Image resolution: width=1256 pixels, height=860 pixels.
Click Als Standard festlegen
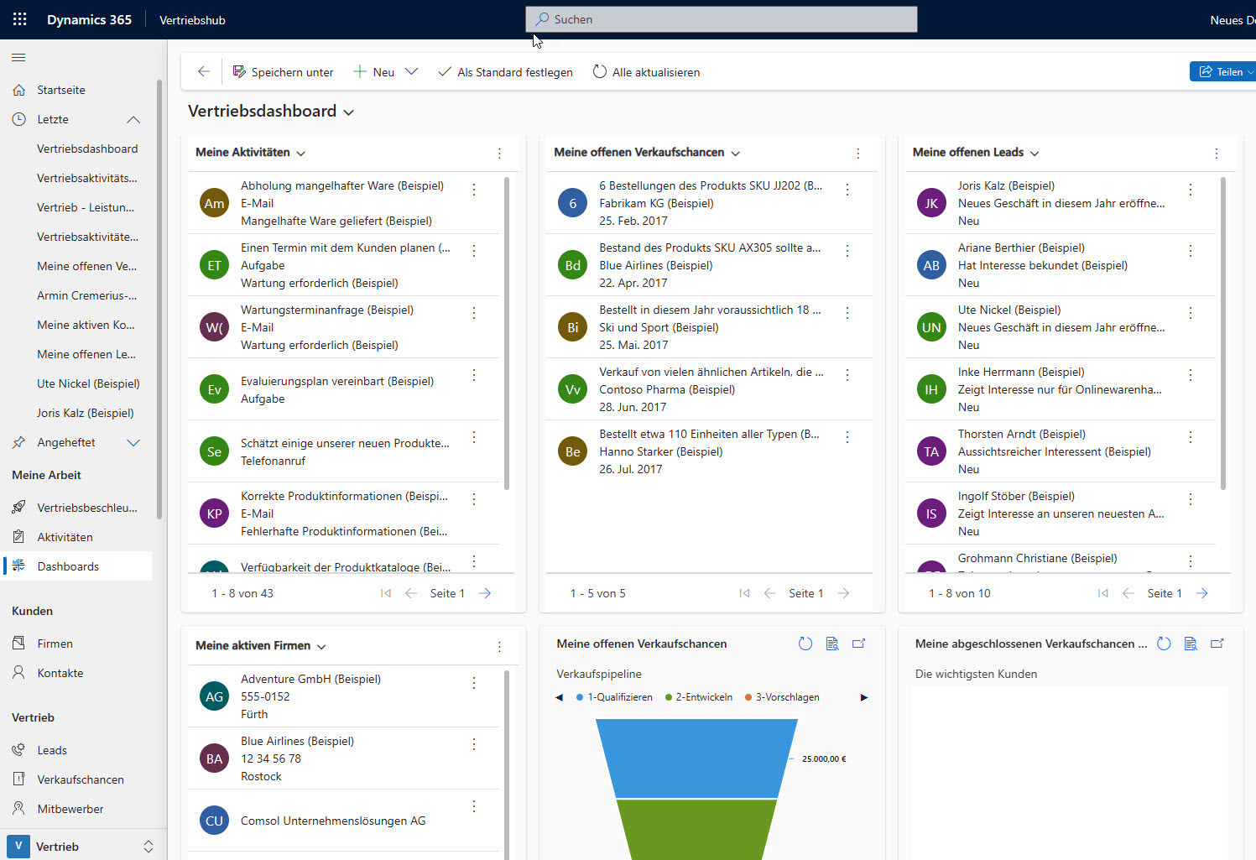coord(505,72)
